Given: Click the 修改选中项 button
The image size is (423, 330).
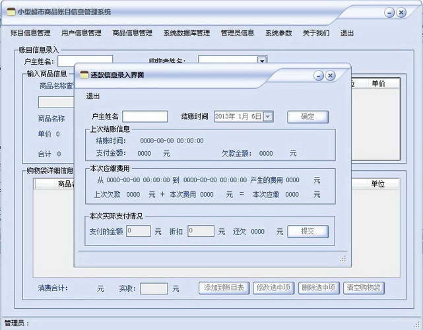Looking at the screenshot, I should [x=274, y=288].
